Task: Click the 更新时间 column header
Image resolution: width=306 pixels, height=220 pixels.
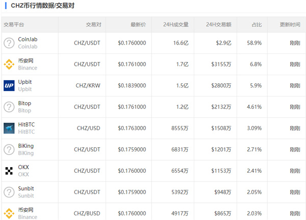Action: click(290, 24)
